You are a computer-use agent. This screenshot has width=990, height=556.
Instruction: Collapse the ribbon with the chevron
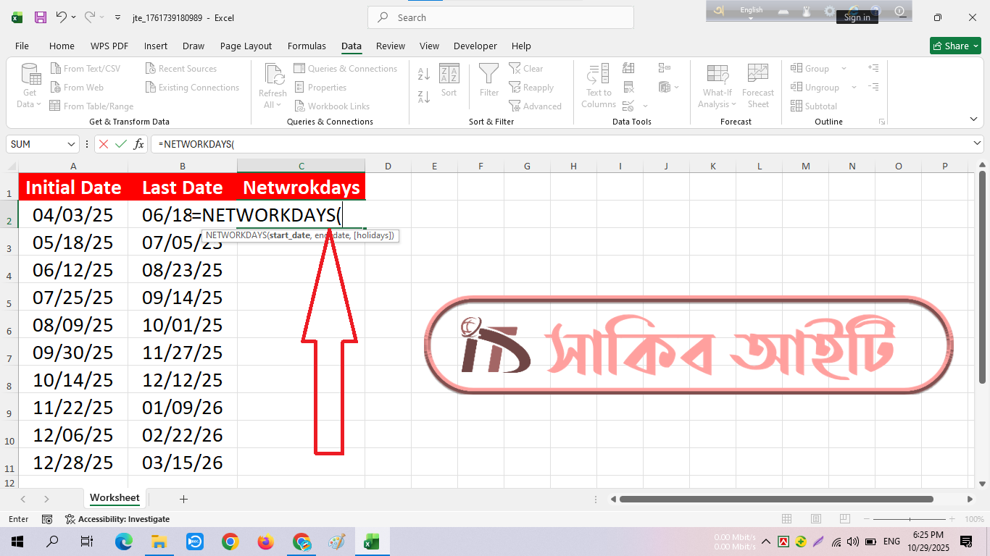coord(972,118)
